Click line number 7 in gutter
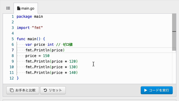Image resolution: width=179 pixels, height=101 pixels. [13, 50]
